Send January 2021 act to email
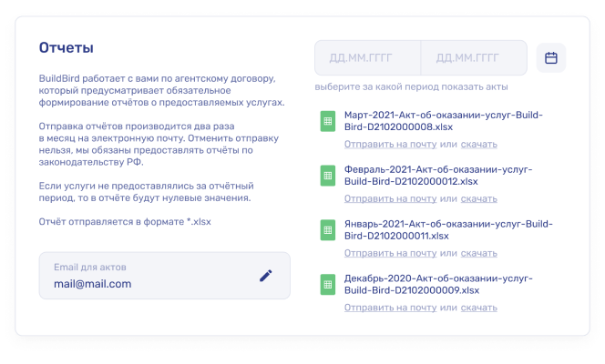605x364 pixels. [390, 253]
